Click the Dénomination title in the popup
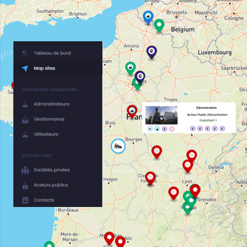Viewport: 247px width, 247px height. coord(206,108)
